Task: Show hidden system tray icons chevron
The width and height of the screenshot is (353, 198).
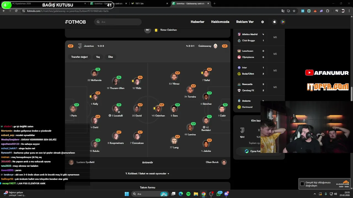Action: (x=315, y=194)
